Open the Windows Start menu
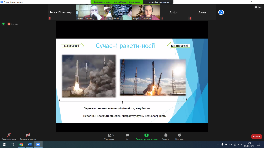The height and width of the screenshot is (148, 264). (x=4, y=144)
